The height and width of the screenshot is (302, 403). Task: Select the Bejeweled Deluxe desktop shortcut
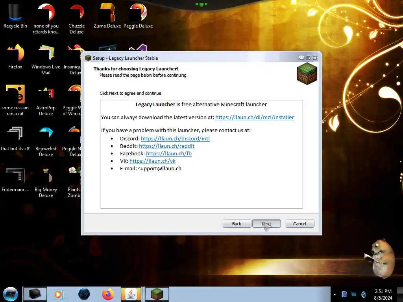pyautogui.click(x=46, y=141)
